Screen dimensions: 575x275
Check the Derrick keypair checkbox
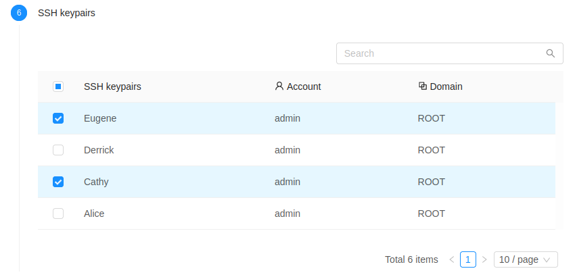tap(58, 150)
